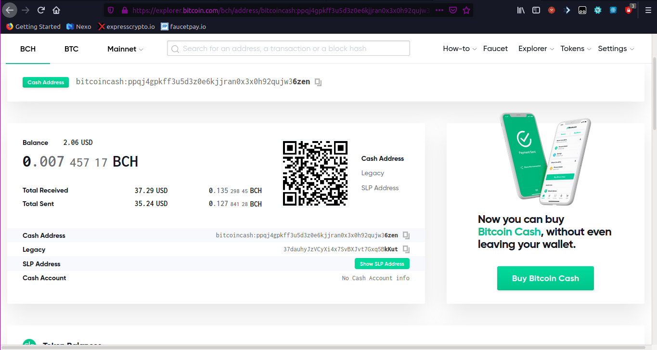Expand the Settings dropdown menu
Image resolution: width=657 pixels, height=350 pixels.
[x=616, y=49]
